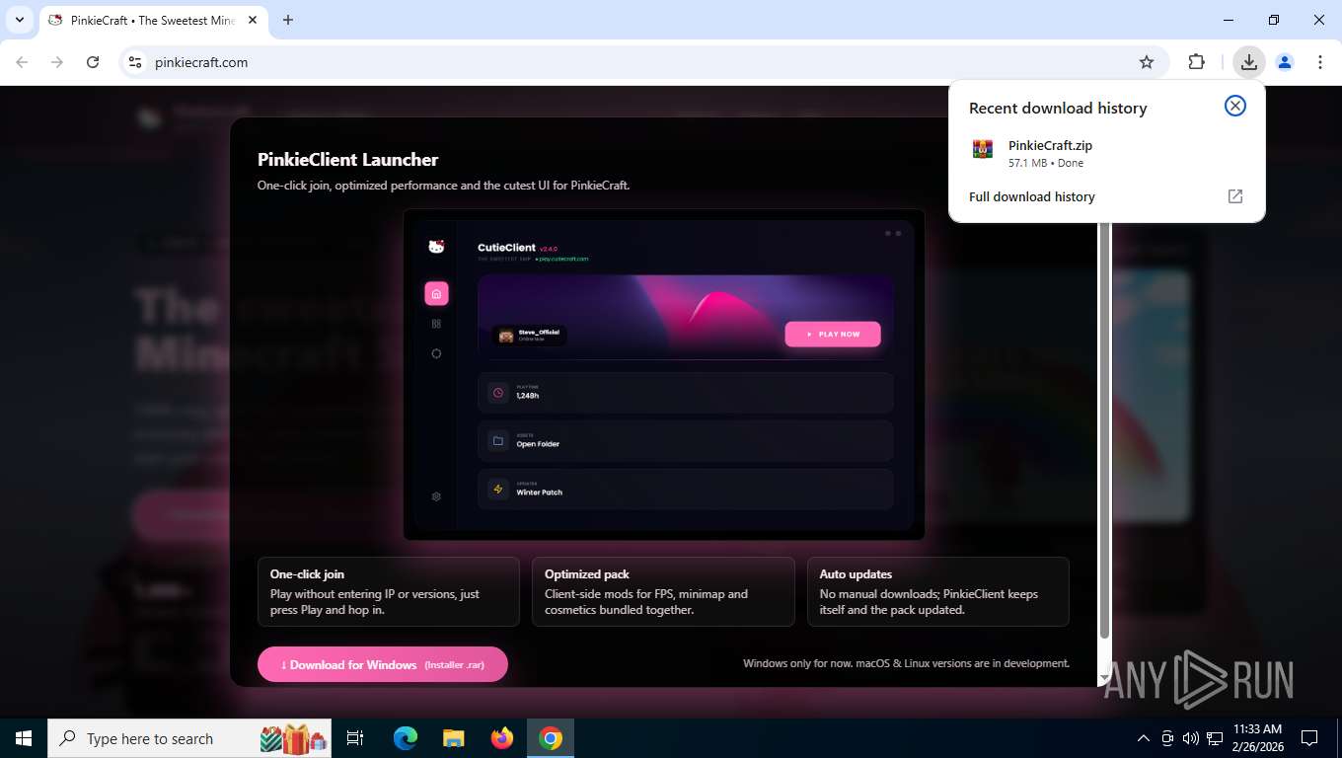Open Task View on the taskbar
This screenshot has width=1342, height=758.
pyautogui.click(x=355, y=738)
